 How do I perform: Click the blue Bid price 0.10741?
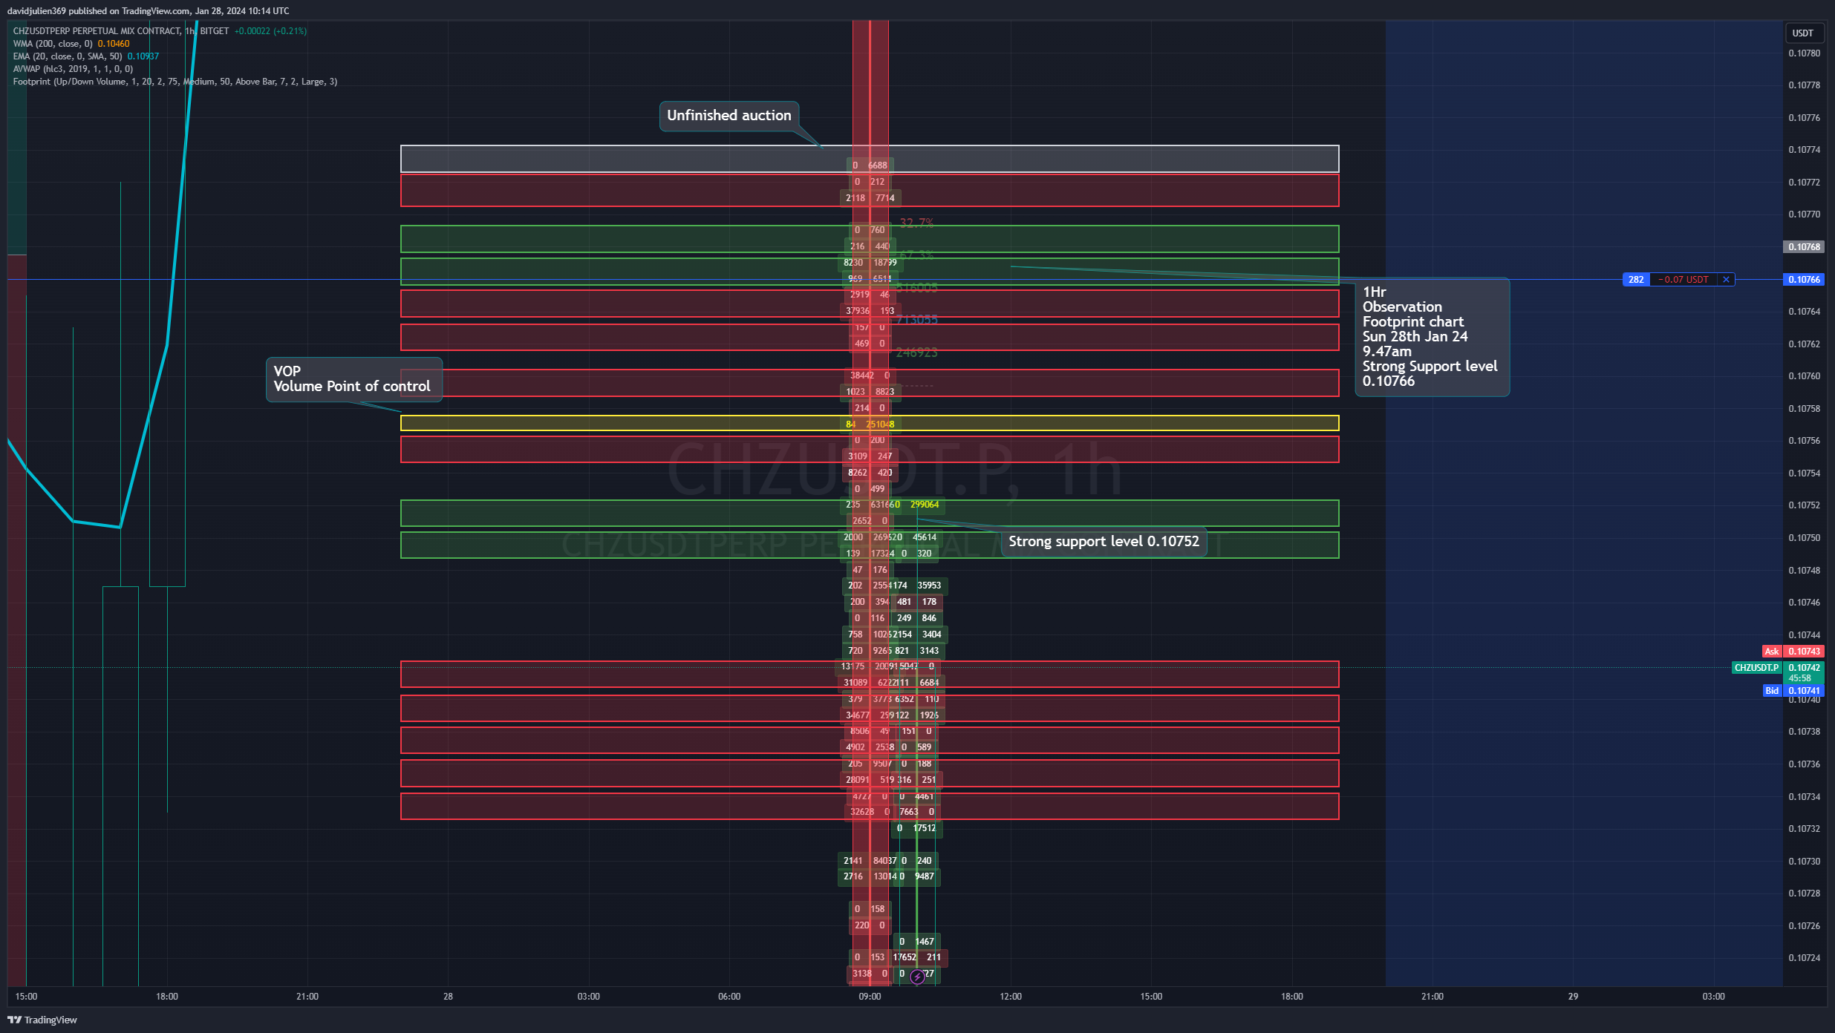1804,691
